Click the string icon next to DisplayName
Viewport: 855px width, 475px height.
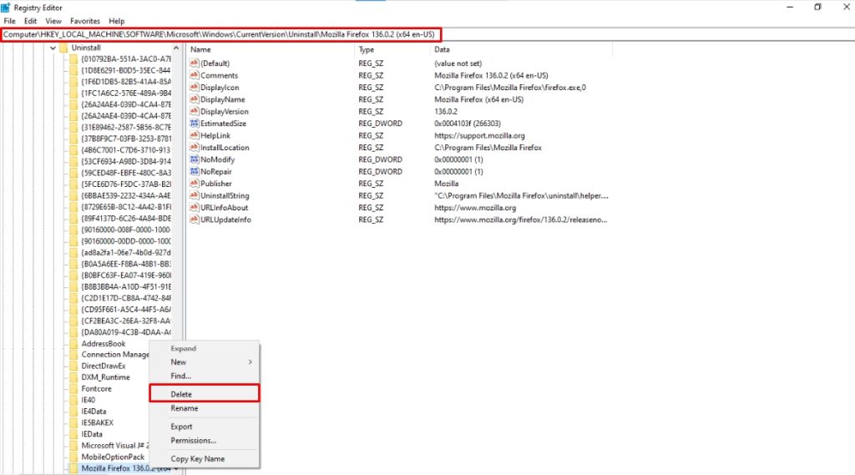(194, 99)
